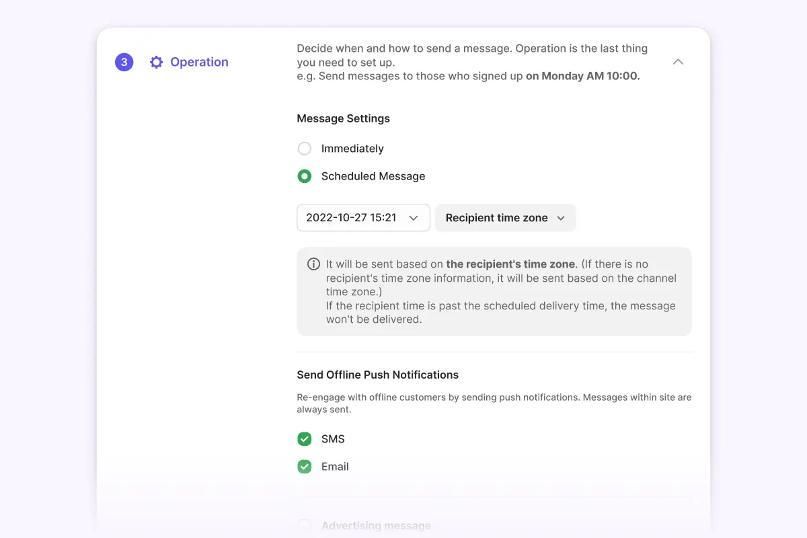807x538 pixels.
Task: Click the Scheduled Message label text
Action: pyautogui.click(x=373, y=176)
